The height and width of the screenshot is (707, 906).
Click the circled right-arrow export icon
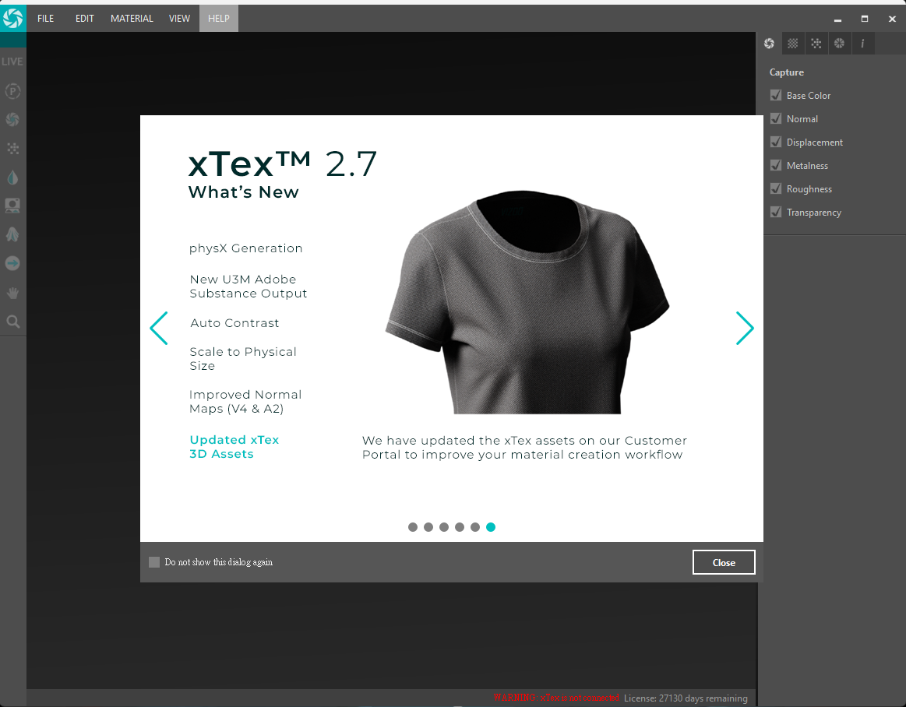click(12, 263)
